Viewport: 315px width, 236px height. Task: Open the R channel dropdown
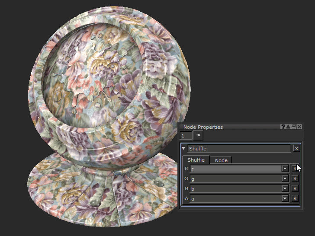285,169
